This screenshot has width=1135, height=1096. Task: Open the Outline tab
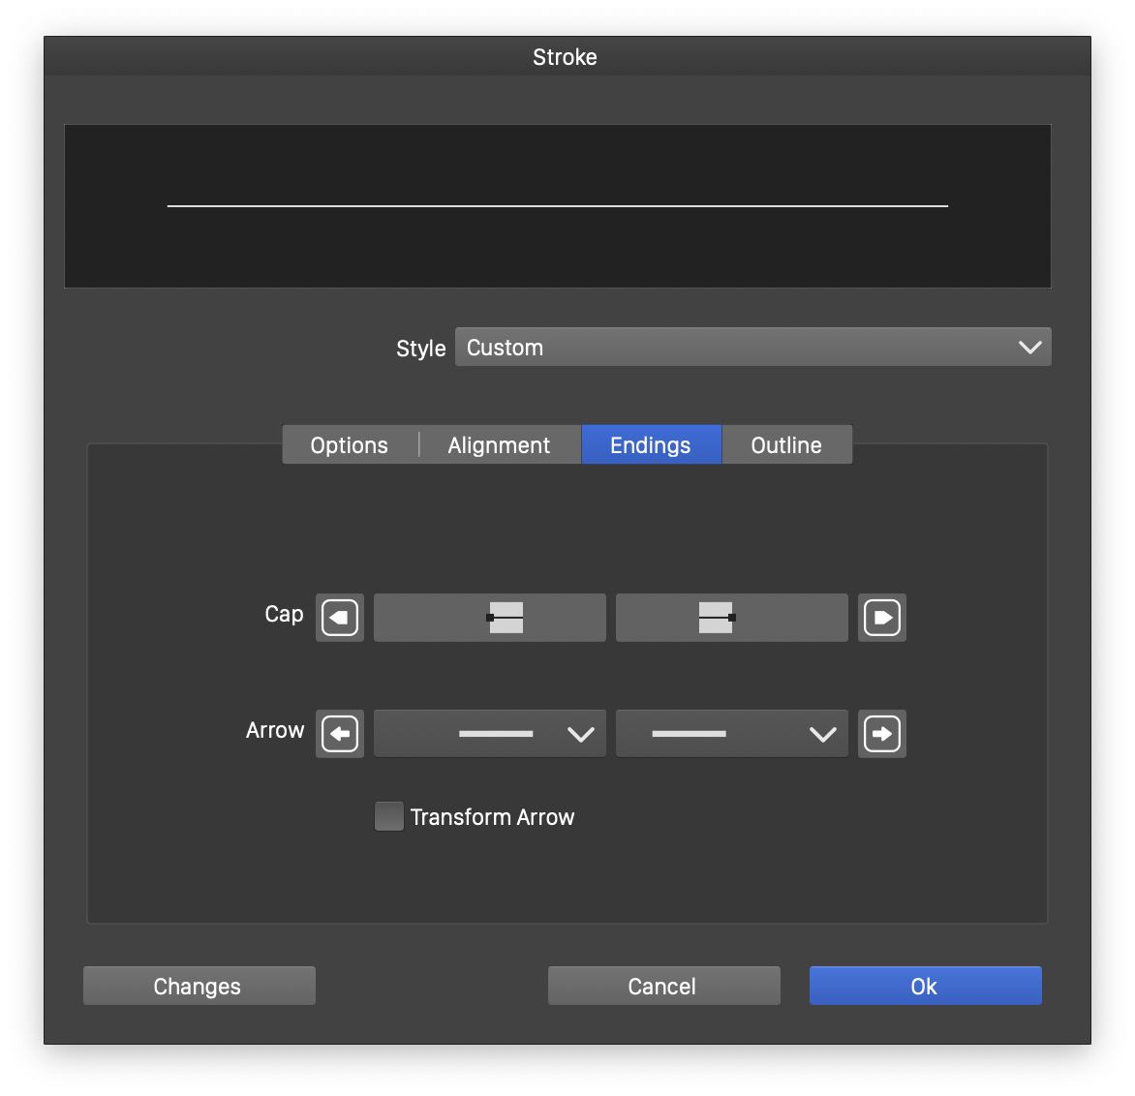click(x=786, y=445)
